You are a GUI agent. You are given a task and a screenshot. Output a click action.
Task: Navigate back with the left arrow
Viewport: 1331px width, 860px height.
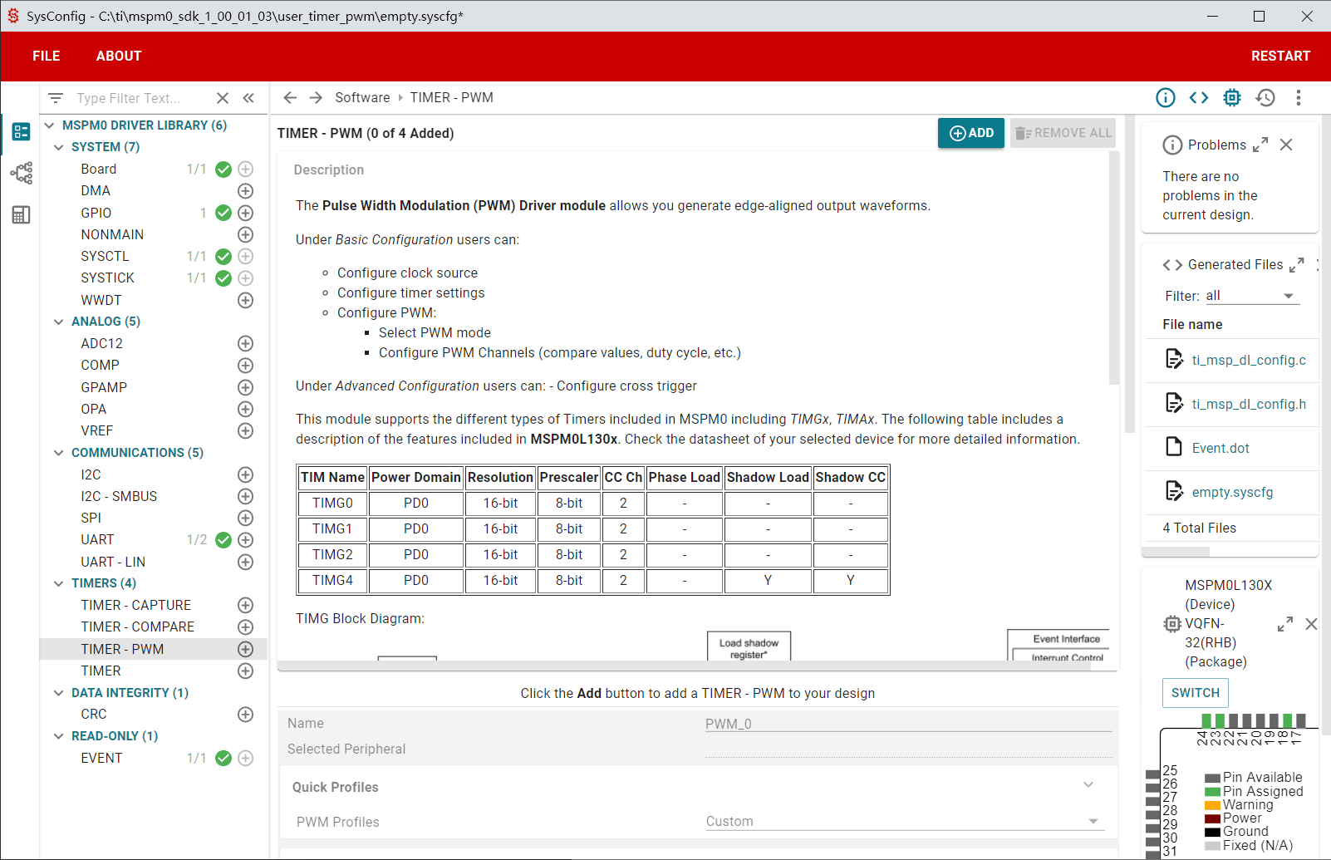290,98
